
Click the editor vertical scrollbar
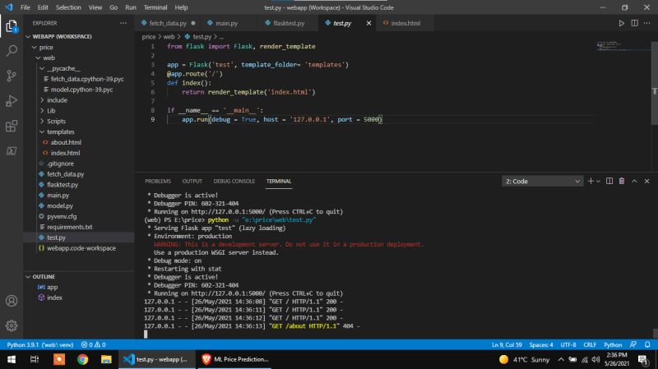654,83
